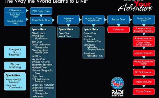This screenshot has height=98, width=159.
Task: Open the Emergency First Response light-blue box
Action: (x=15, y=52)
